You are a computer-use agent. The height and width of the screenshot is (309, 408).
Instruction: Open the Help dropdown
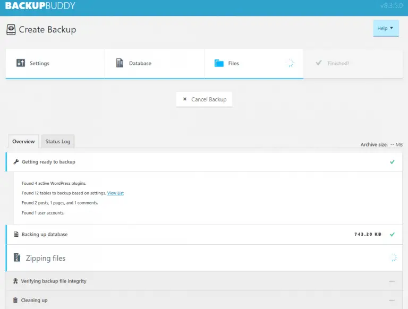pyautogui.click(x=386, y=28)
